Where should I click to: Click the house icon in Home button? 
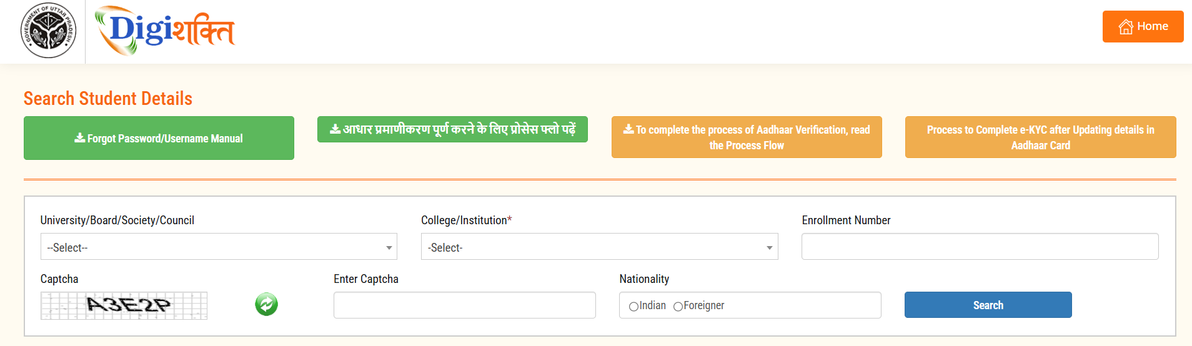pyautogui.click(x=1126, y=27)
